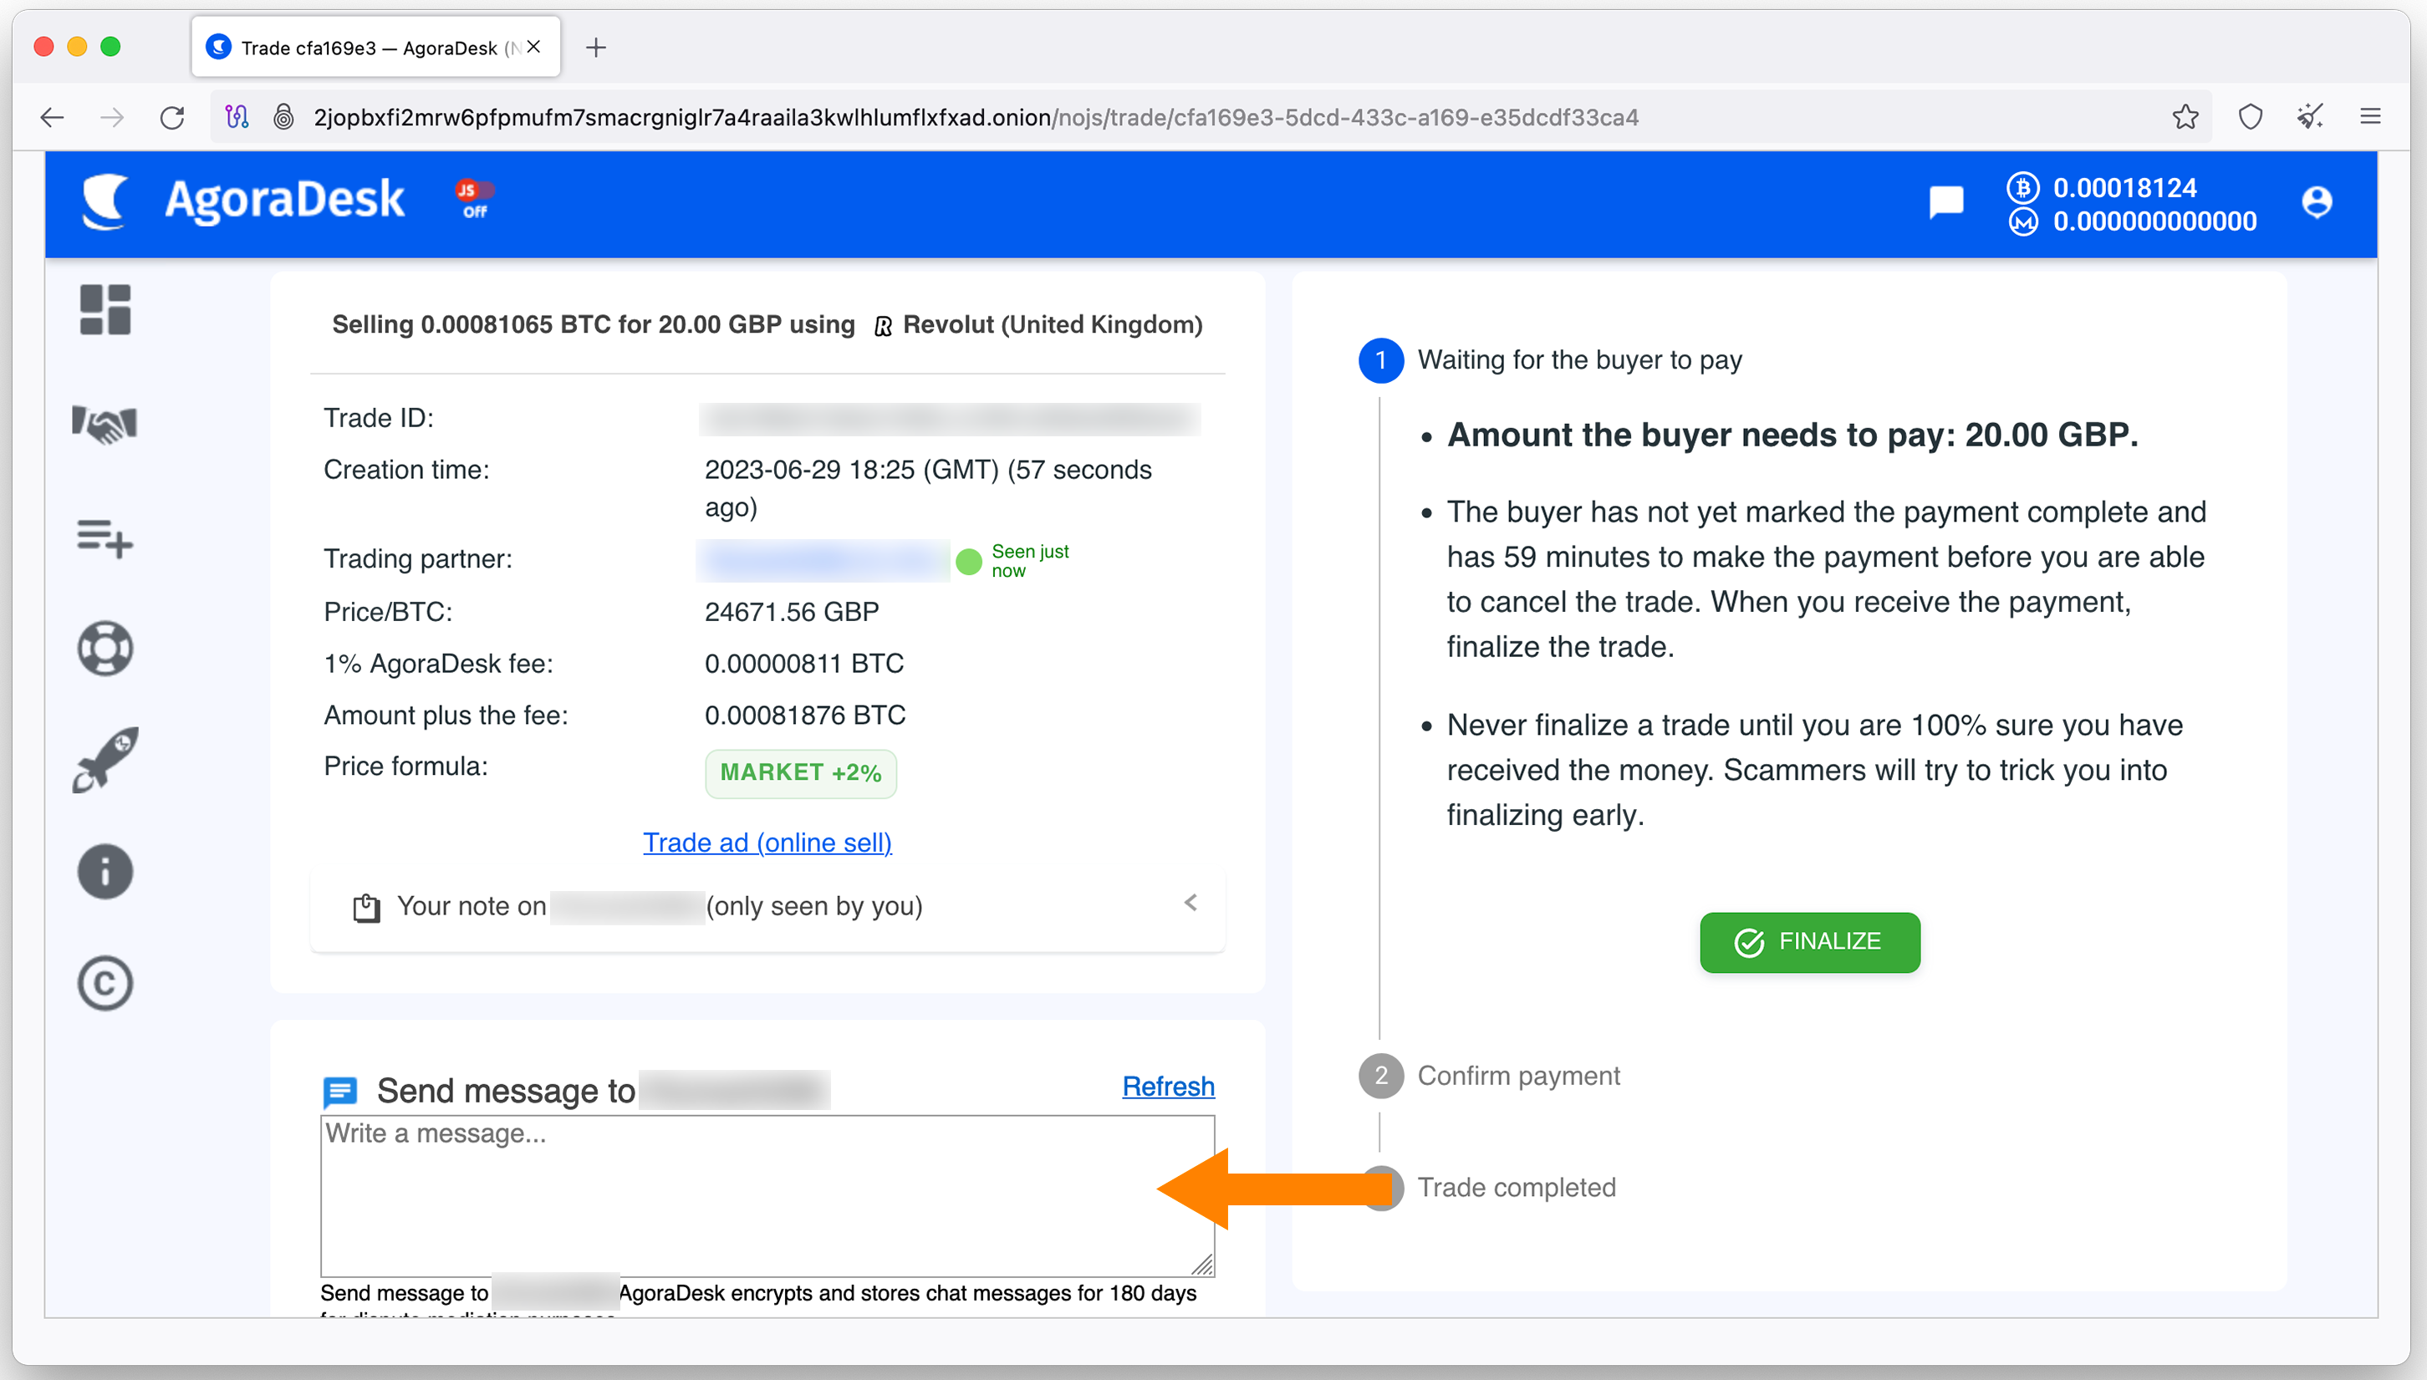The image size is (2427, 1380).
Task: Open the info circle icon
Action: 105,872
